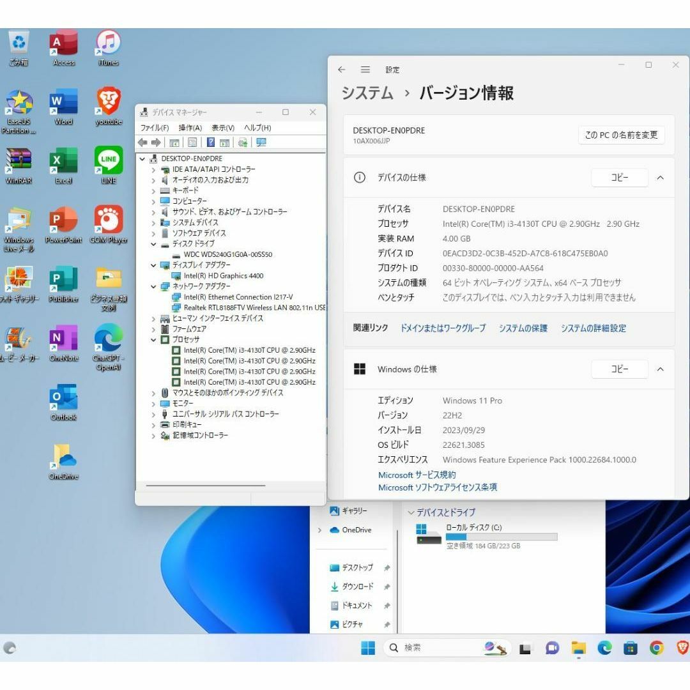The image size is (690, 690).
Task: Collapse デバイスとドライブ group in Explorer
Action: [x=411, y=512]
